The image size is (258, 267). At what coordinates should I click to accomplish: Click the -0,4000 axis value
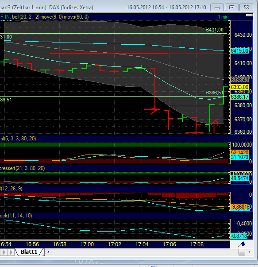tap(243, 224)
